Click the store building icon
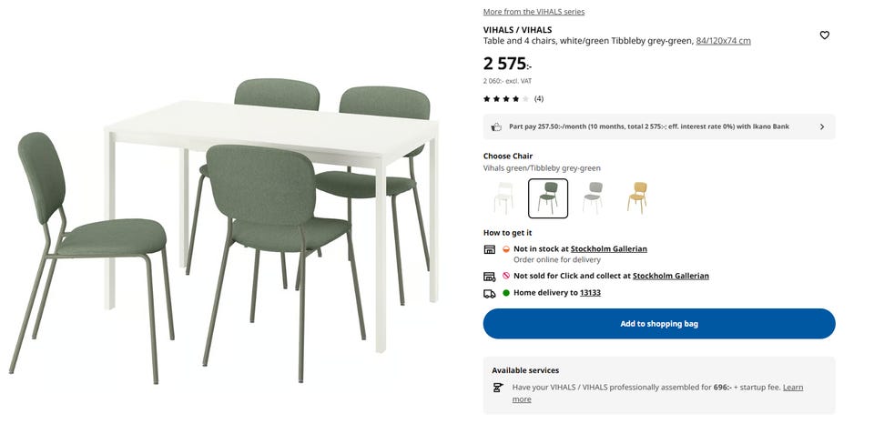The height and width of the screenshot is (424, 874). coord(490,249)
